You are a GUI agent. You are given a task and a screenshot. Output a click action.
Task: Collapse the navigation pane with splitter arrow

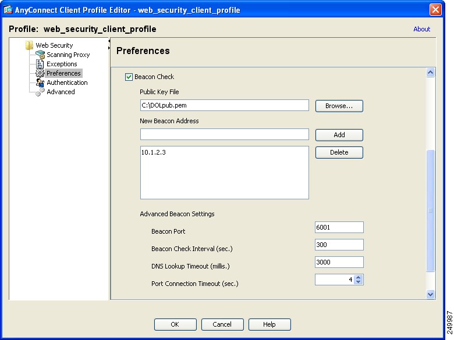[109, 41]
